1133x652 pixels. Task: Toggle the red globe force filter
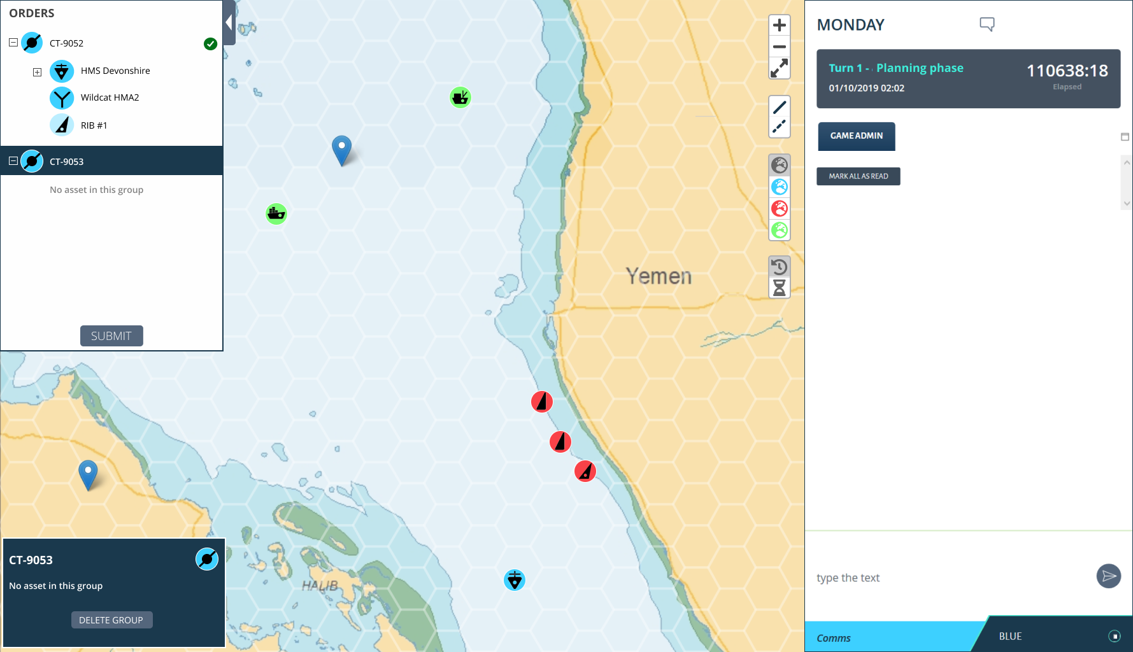click(x=780, y=208)
